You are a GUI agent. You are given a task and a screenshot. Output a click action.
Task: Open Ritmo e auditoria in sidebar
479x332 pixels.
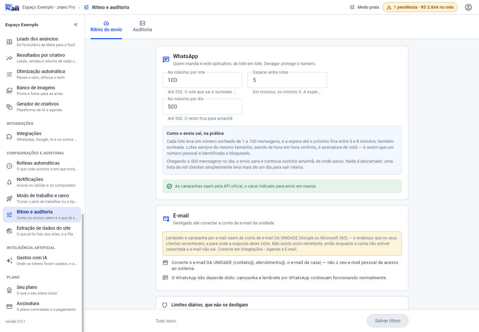42,215
